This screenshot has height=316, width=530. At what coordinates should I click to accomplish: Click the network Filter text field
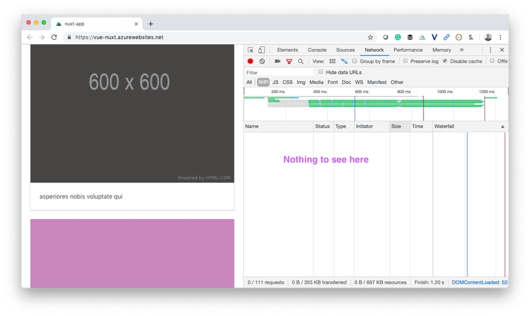(x=278, y=72)
